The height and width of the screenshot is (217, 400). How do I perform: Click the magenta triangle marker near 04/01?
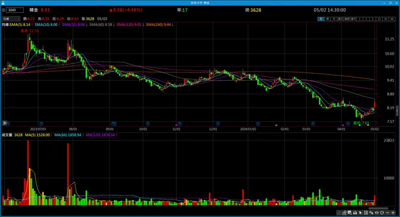[343, 125]
